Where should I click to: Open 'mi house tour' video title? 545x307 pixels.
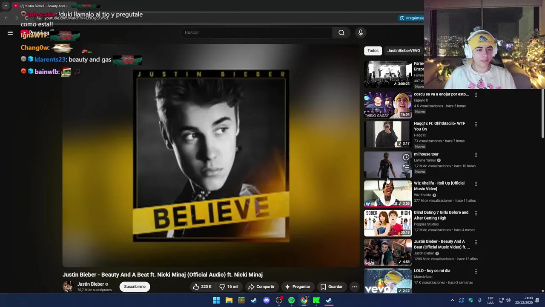(x=426, y=154)
